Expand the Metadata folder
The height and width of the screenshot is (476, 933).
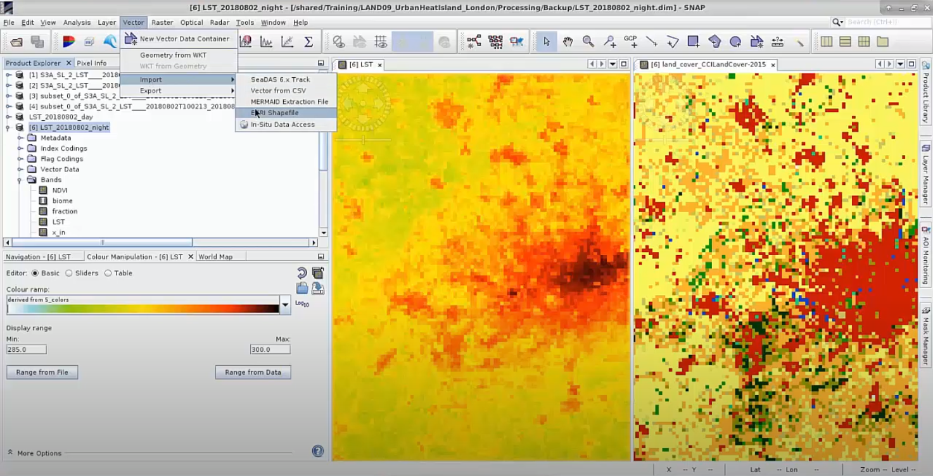coord(20,138)
